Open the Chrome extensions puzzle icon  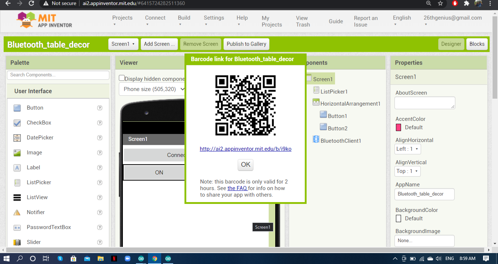pos(466,3)
